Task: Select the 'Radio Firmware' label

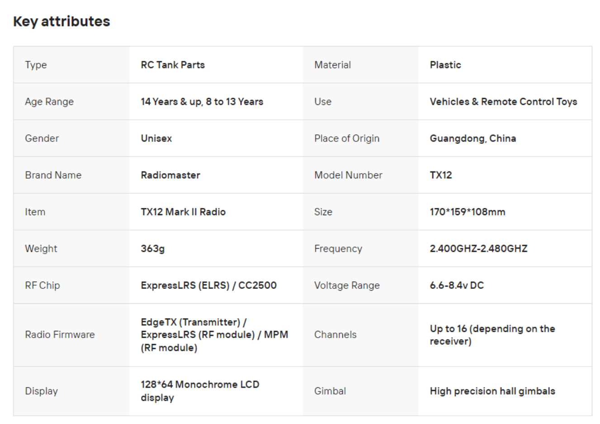Action: pyautogui.click(x=60, y=334)
